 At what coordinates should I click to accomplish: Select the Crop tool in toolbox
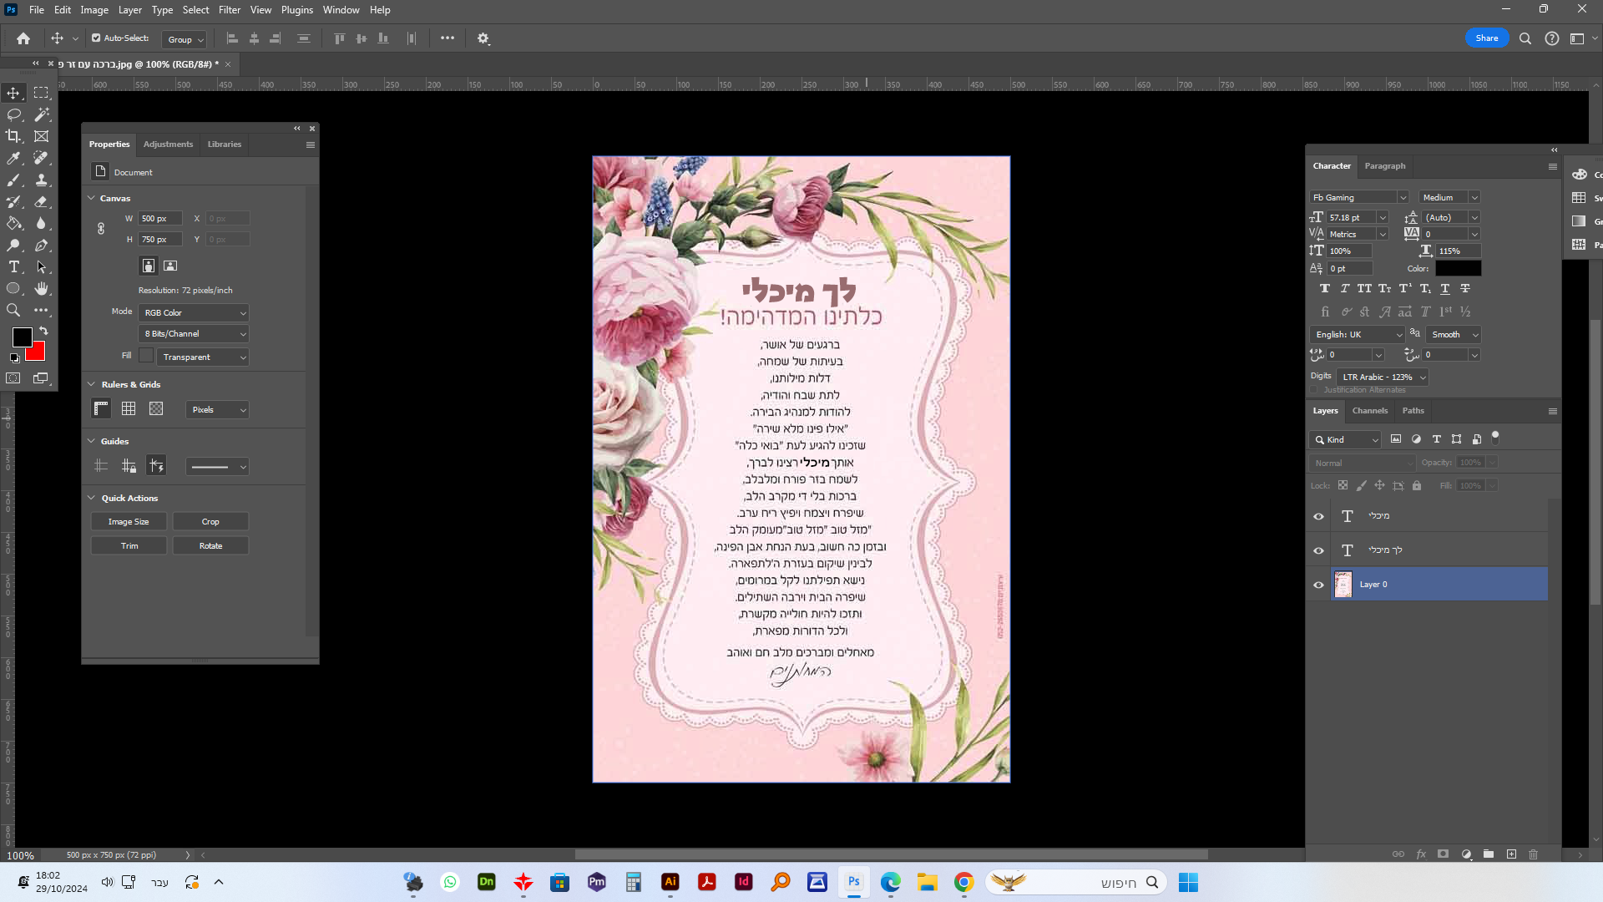(14, 136)
